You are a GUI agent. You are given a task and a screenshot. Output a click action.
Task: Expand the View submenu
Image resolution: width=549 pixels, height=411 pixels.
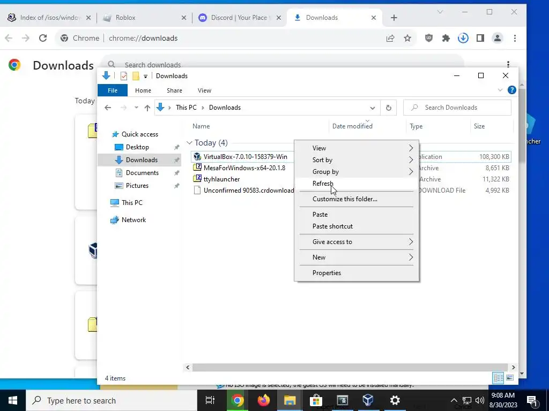pos(357,148)
